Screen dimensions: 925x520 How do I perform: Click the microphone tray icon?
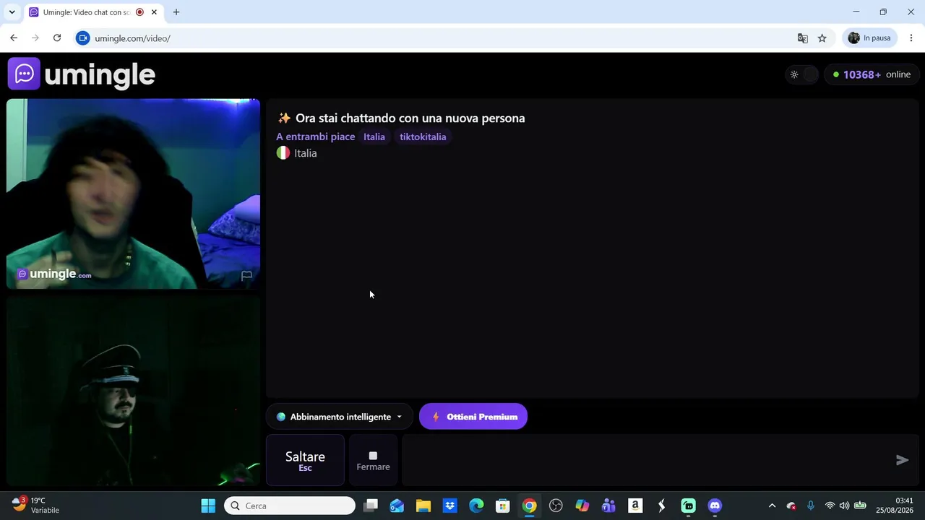click(811, 506)
